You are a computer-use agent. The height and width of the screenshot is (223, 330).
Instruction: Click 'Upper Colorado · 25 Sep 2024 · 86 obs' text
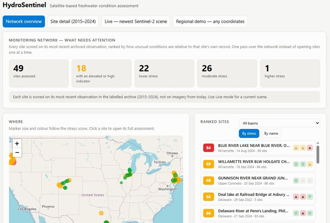coord(246,183)
